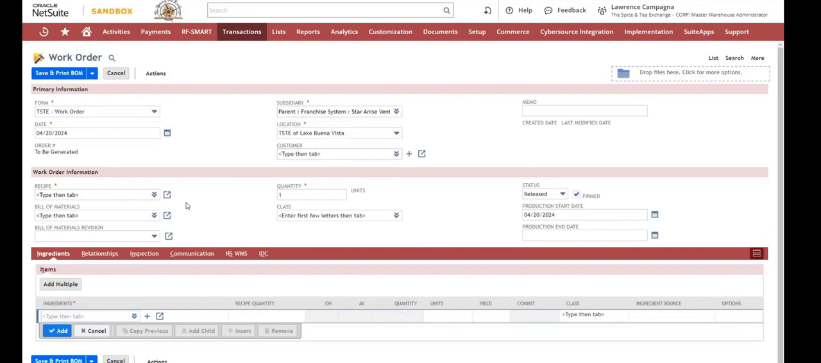Click the Add Multiple button
Image resolution: width=821 pixels, height=363 pixels.
pyautogui.click(x=60, y=284)
